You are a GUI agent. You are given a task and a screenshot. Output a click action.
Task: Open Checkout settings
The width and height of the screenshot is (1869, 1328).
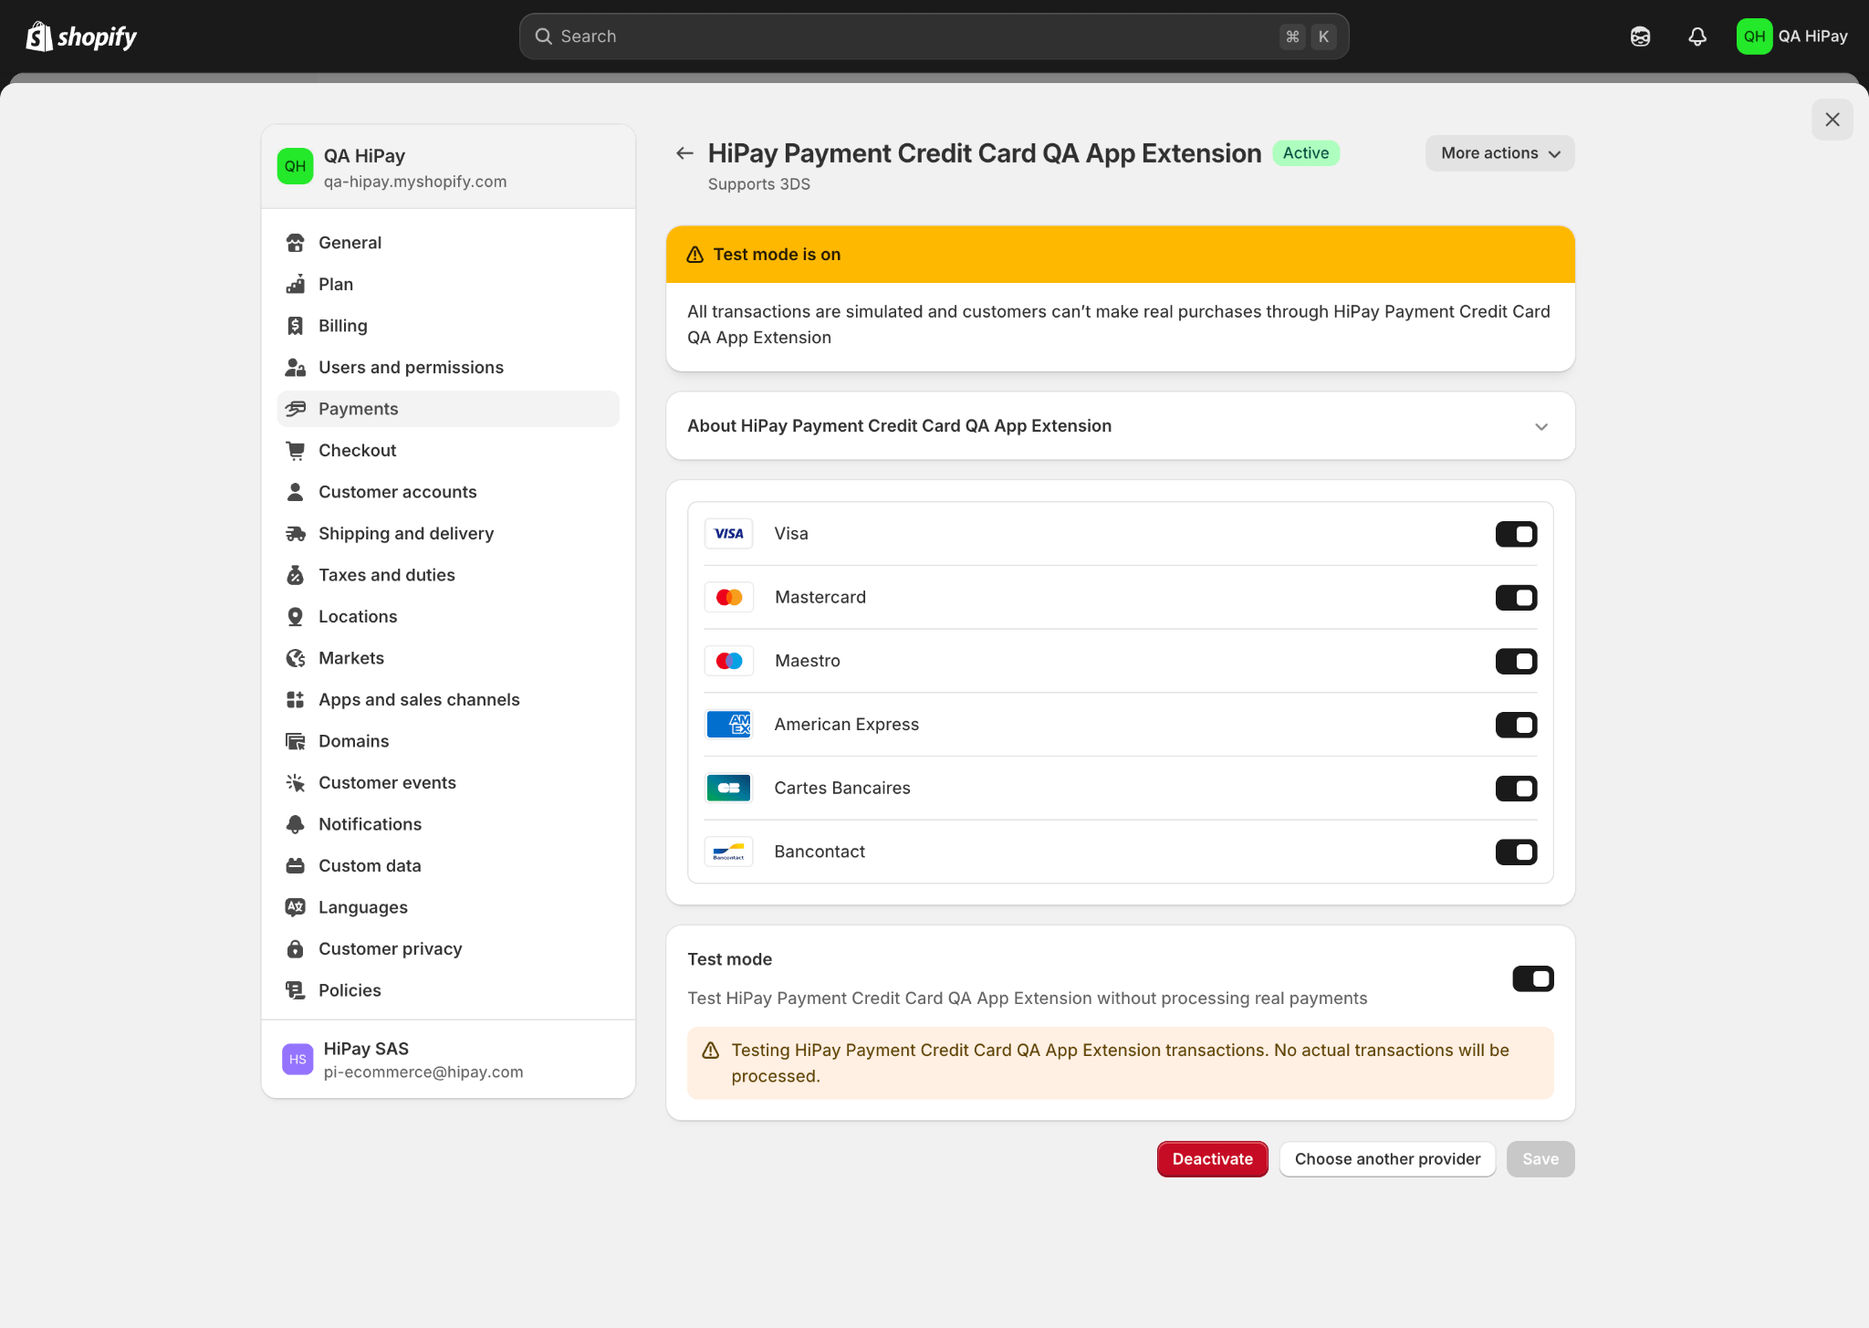click(x=448, y=451)
